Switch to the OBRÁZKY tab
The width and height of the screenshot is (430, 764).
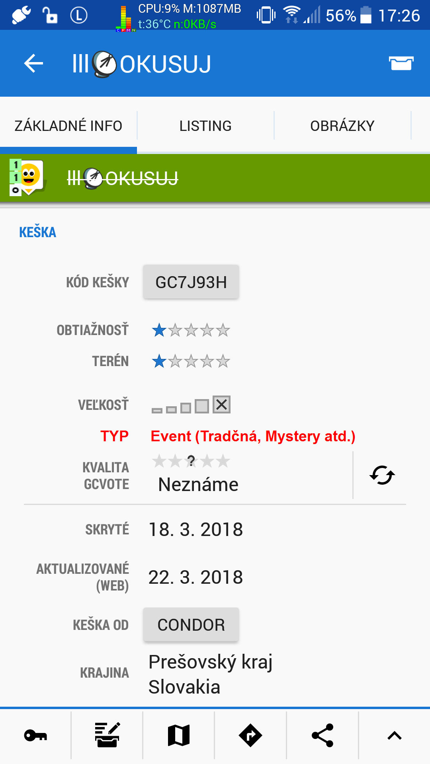pyautogui.click(x=342, y=126)
